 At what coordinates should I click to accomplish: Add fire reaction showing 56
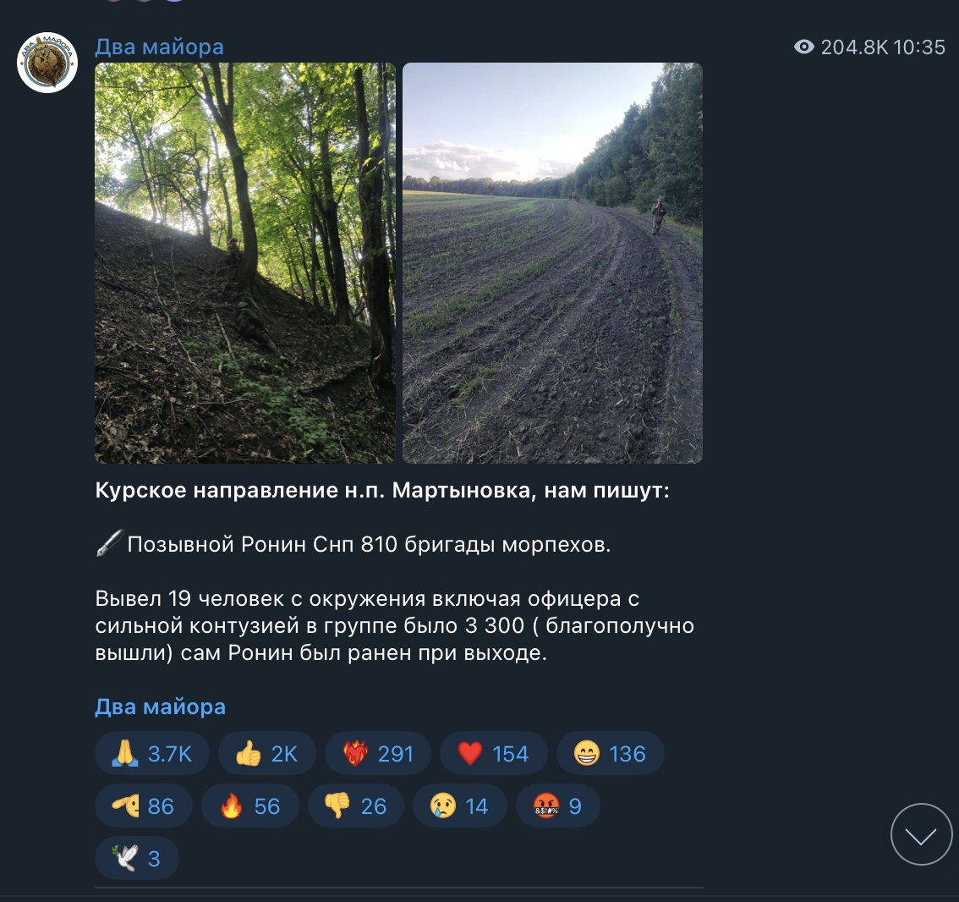pyautogui.click(x=250, y=806)
